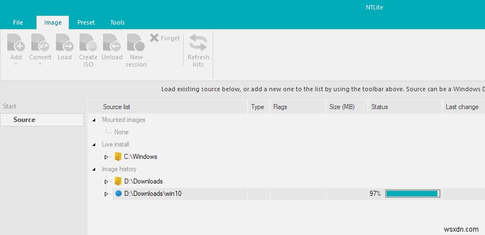The height and width of the screenshot is (235, 485).
Task: Expand the D:\Downloads tree node
Action: point(106,182)
